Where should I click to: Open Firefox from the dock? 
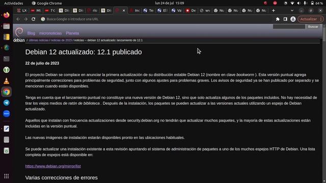pyautogui.click(x=7, y=15)
